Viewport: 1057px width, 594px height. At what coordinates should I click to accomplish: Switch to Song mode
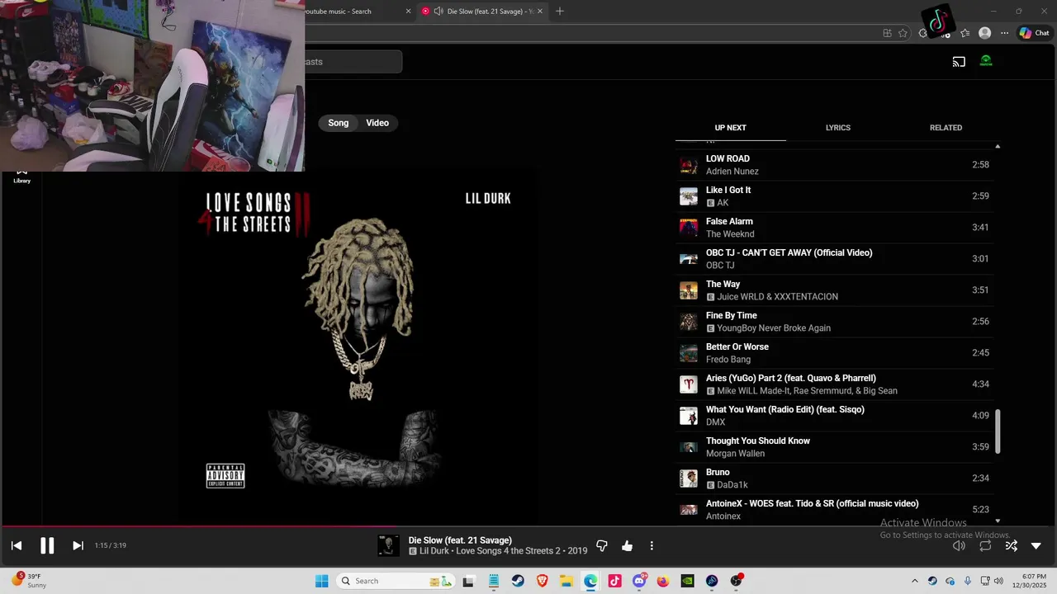339,123
